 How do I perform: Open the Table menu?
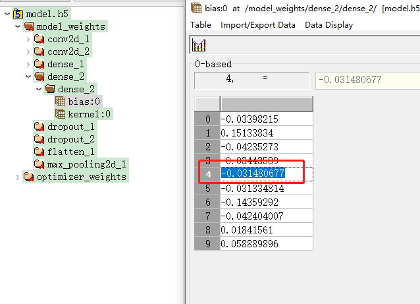(x=201, y=25)
